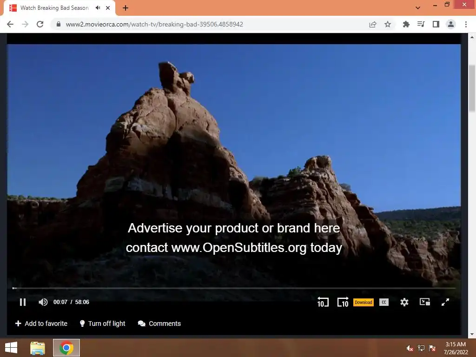Click scrollbar up arrow
The image size is (476, 357).
tap(472, 37)
